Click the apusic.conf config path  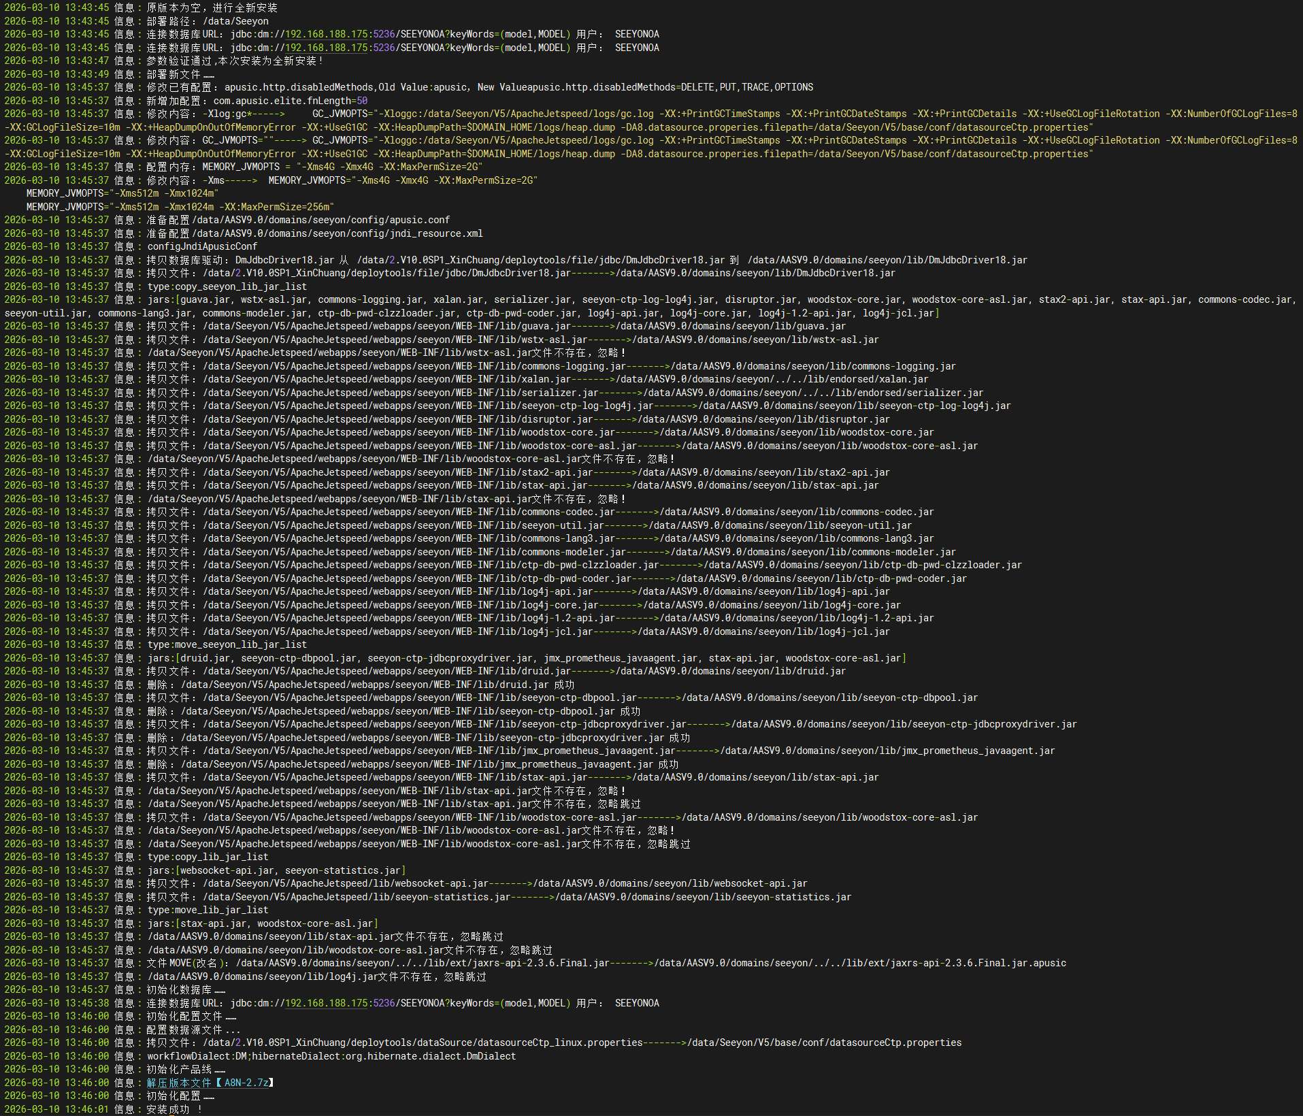pyautogui.click(x=320, y=220)
